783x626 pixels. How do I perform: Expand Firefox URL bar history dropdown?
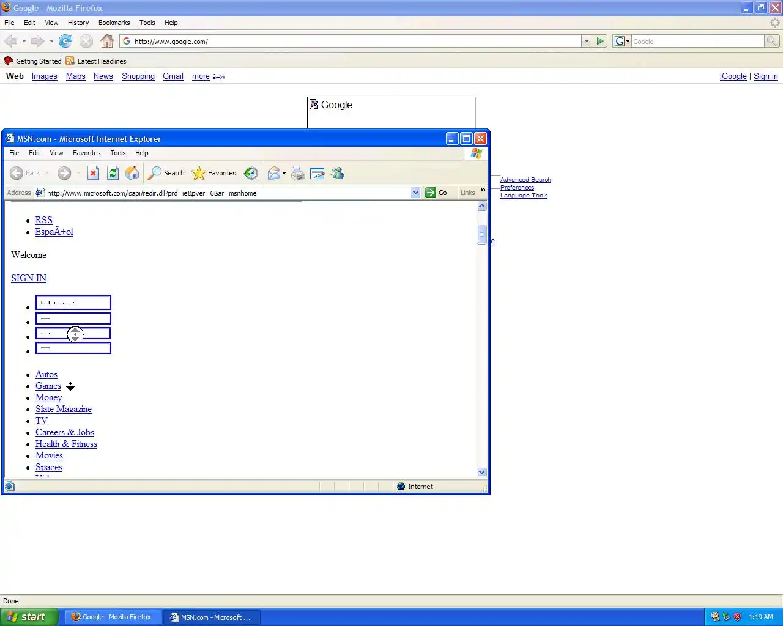click(x=587, y=41)
